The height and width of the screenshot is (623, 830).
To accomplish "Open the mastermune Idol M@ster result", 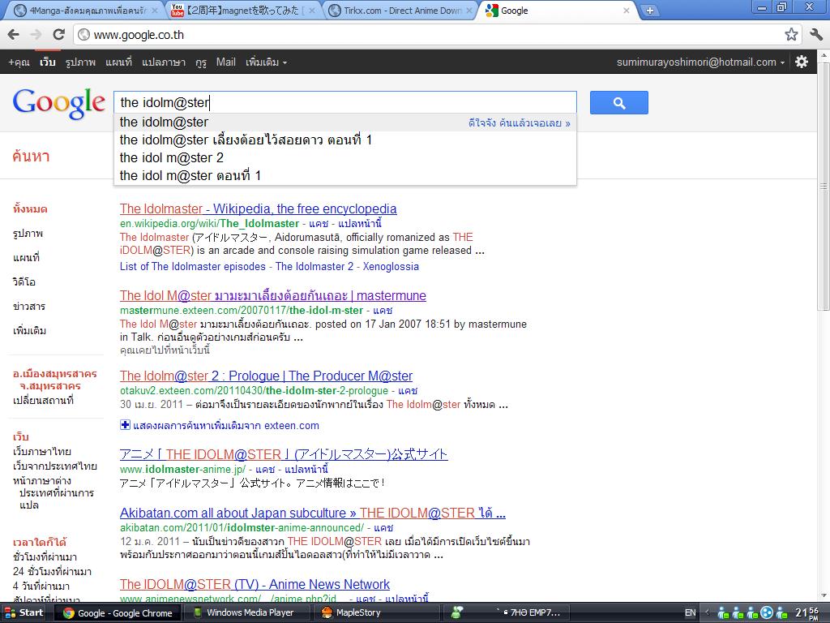I will pos(272,295).
